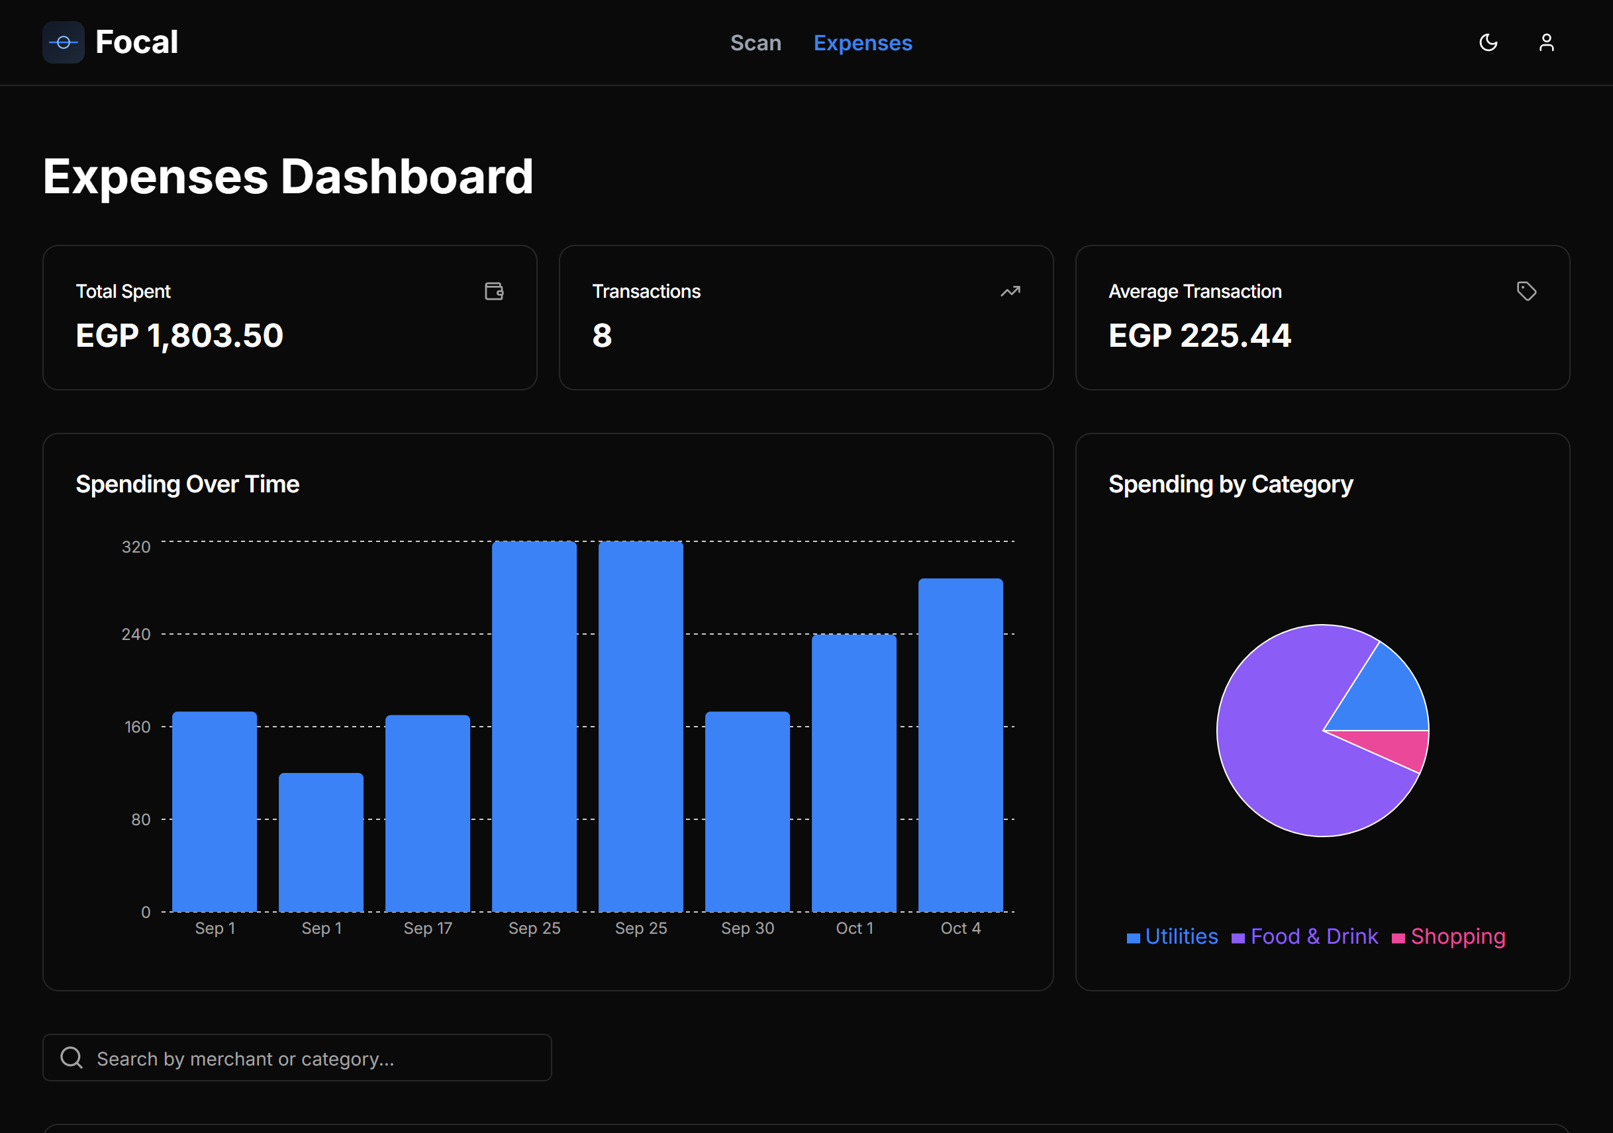Click the trending arrow icon on Transactions
Viewport: 1613px width, 1133px height.
pos(1010,291)
